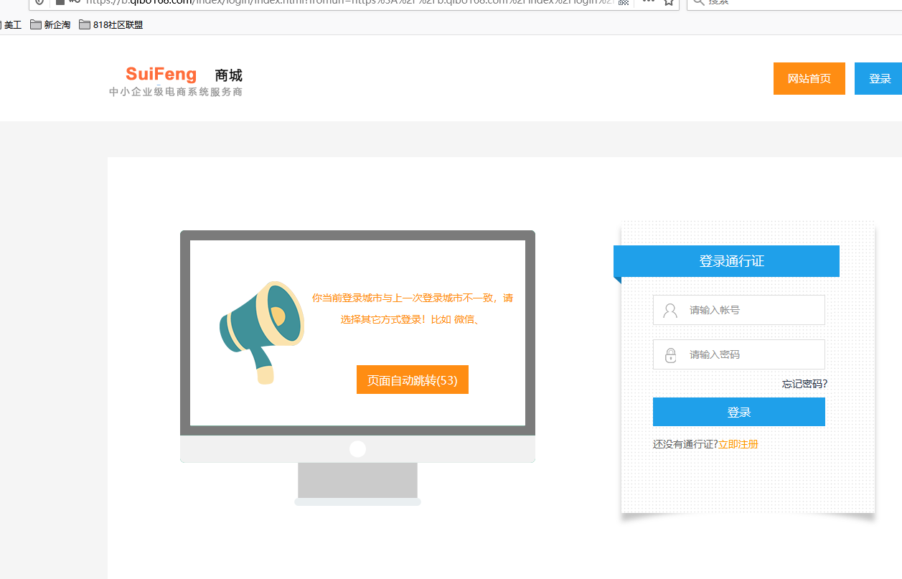
Task: Click the lock icon in the password field
Action: (x=670, y=355)
